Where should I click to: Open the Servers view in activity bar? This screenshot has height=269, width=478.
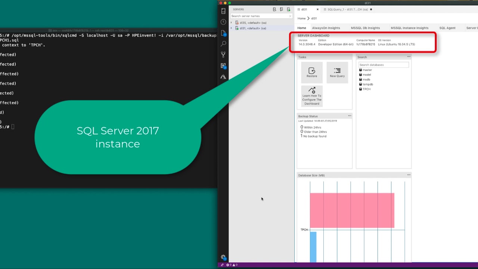point(223,11)
